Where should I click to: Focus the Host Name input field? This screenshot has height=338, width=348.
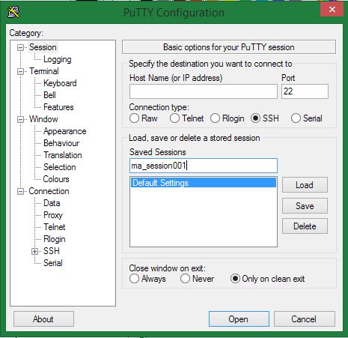coord(204,91)
